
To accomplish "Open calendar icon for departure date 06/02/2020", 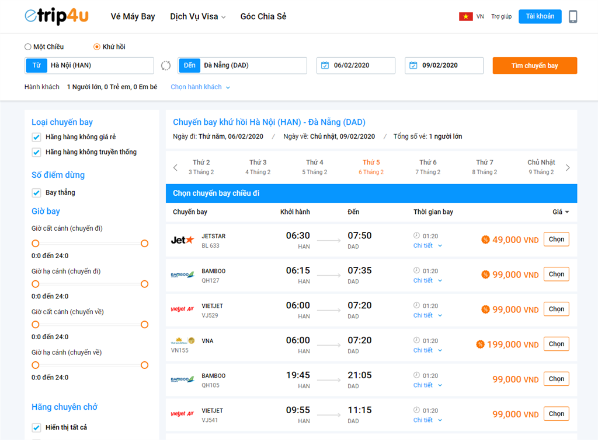I will click(x=325, y=65).
